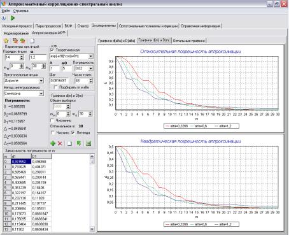Open the Метод интегрирования Симпсона dropdown
The image size is (289, 235).
[x=41, y=94]
